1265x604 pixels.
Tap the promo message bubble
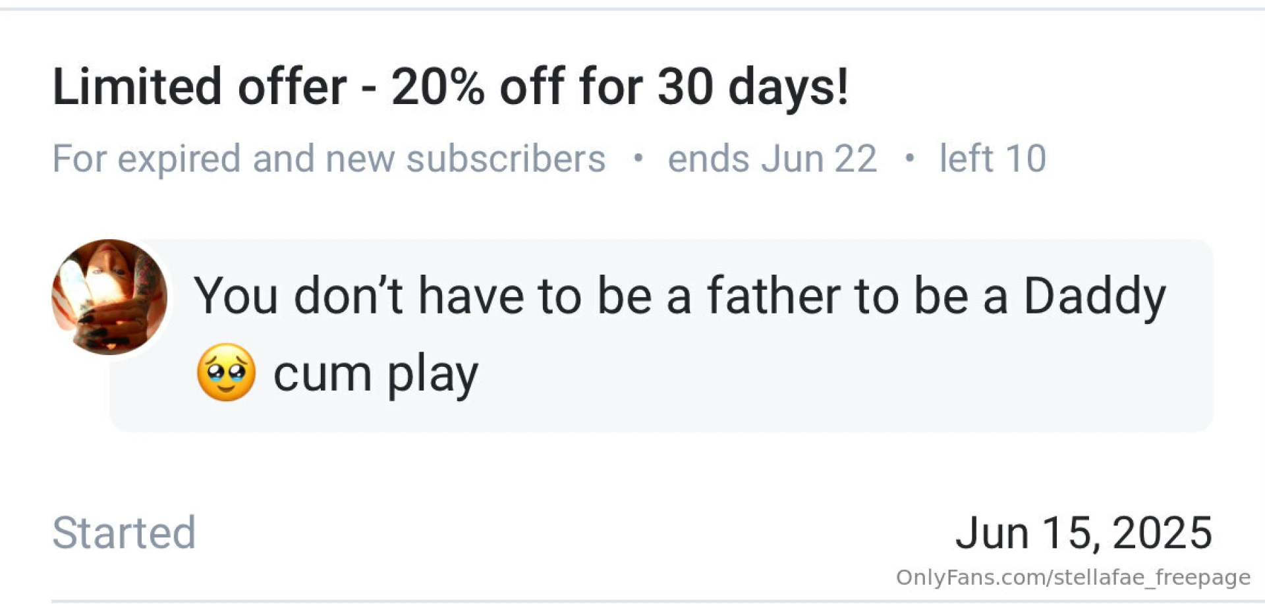point(661,335)
